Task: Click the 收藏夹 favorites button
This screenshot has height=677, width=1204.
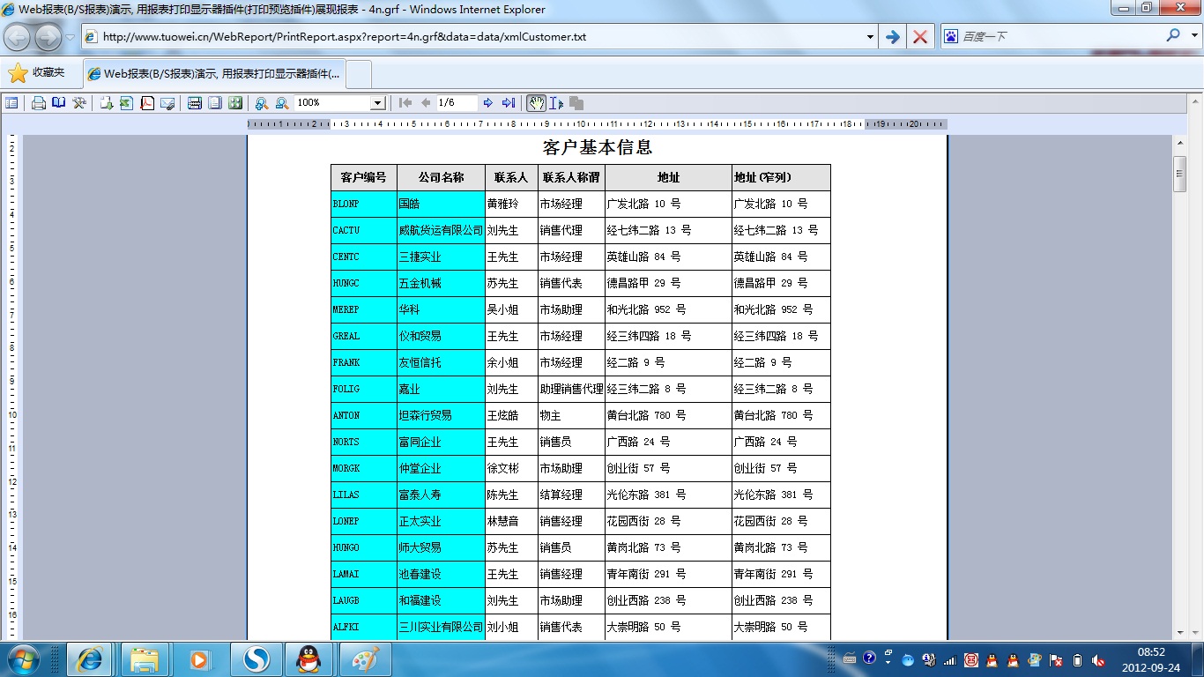Action: click(37, 73)
